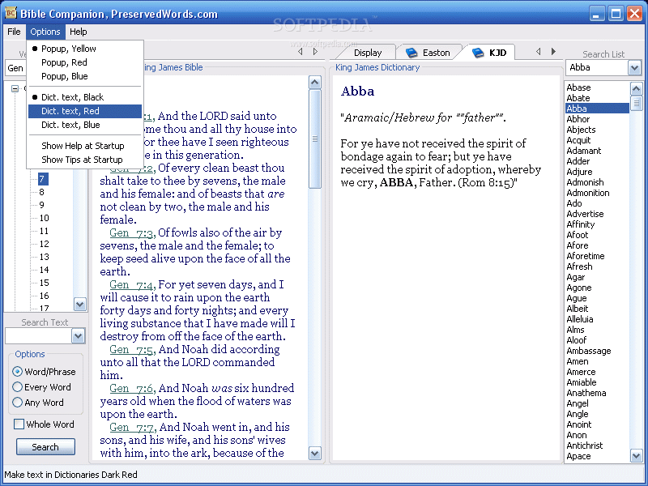Screen dimensions: 648x486
Task: Select Any Word radio option
Action: point(38,402)
